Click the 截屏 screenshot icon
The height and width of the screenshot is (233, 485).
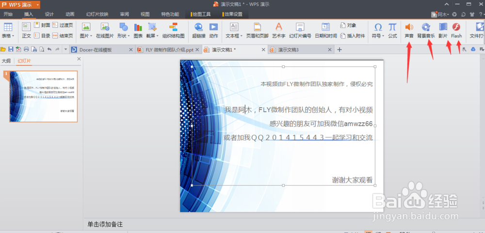(x=152, y=27)
